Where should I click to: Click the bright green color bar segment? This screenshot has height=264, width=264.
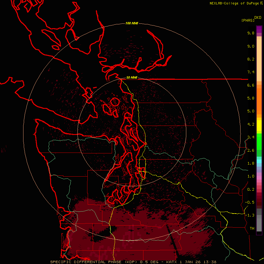pyautogui.click(x=259, y=141)
